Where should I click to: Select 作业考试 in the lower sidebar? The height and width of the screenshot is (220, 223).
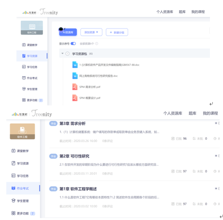[23, 188]
